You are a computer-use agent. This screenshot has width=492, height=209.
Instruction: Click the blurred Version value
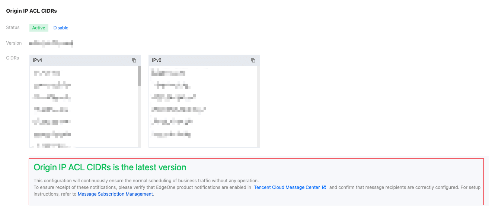pyautogui.click(x=51, y=43)
